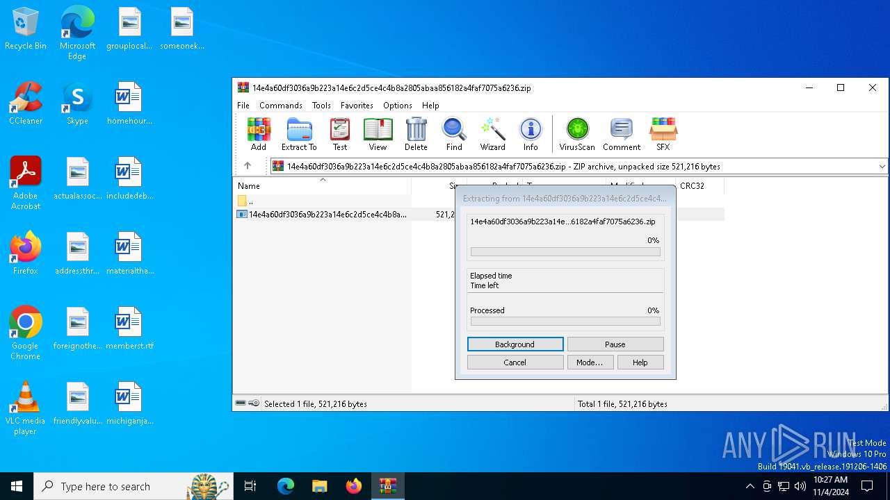Cancel the extraction
The width and height of the screenshot is (890, 500).
point(515,362)
